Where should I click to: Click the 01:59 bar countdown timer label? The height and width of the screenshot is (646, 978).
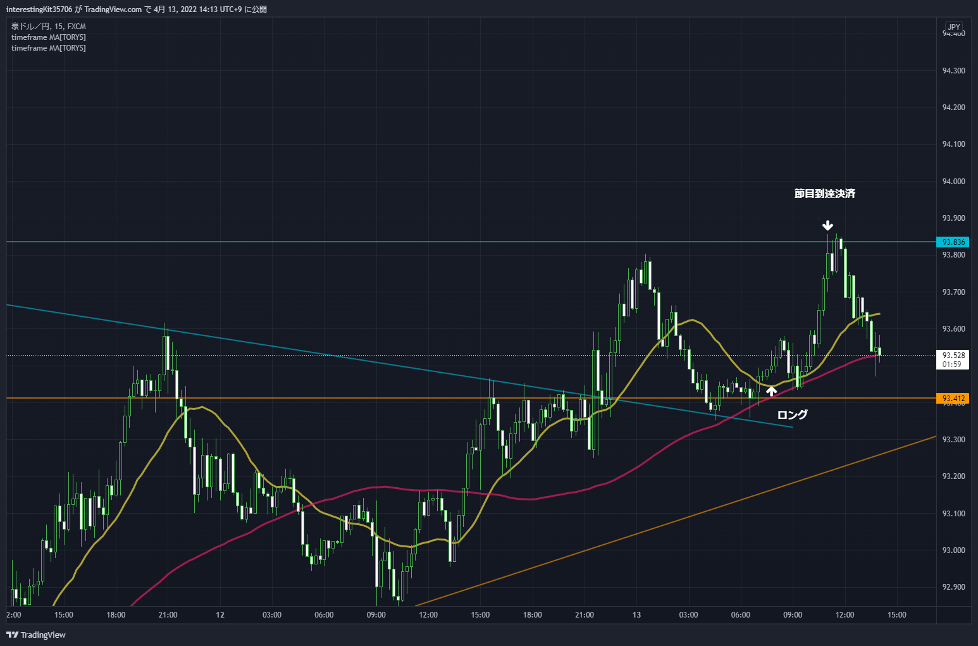pyautogui.click(x=952, y=364)
